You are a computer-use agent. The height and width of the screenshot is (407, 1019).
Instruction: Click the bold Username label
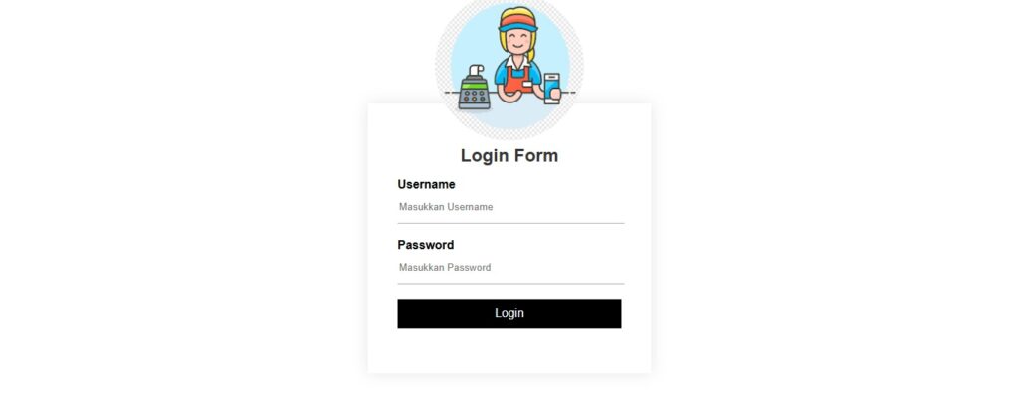tap(426, 185)
